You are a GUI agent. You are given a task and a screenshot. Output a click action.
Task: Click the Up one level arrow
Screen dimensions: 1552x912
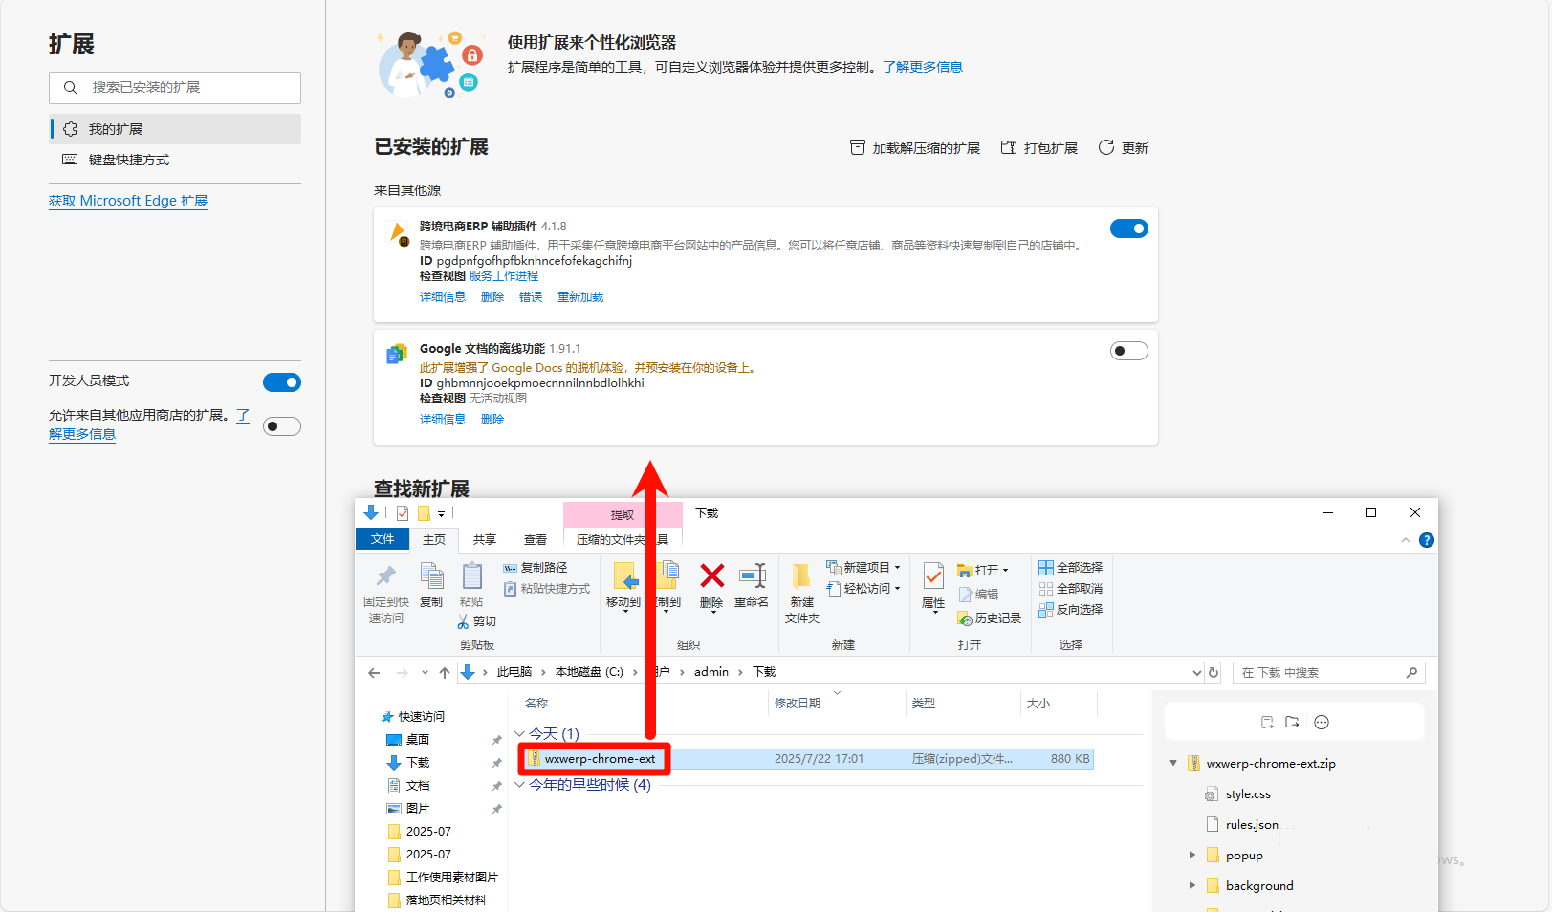point(445,673)
